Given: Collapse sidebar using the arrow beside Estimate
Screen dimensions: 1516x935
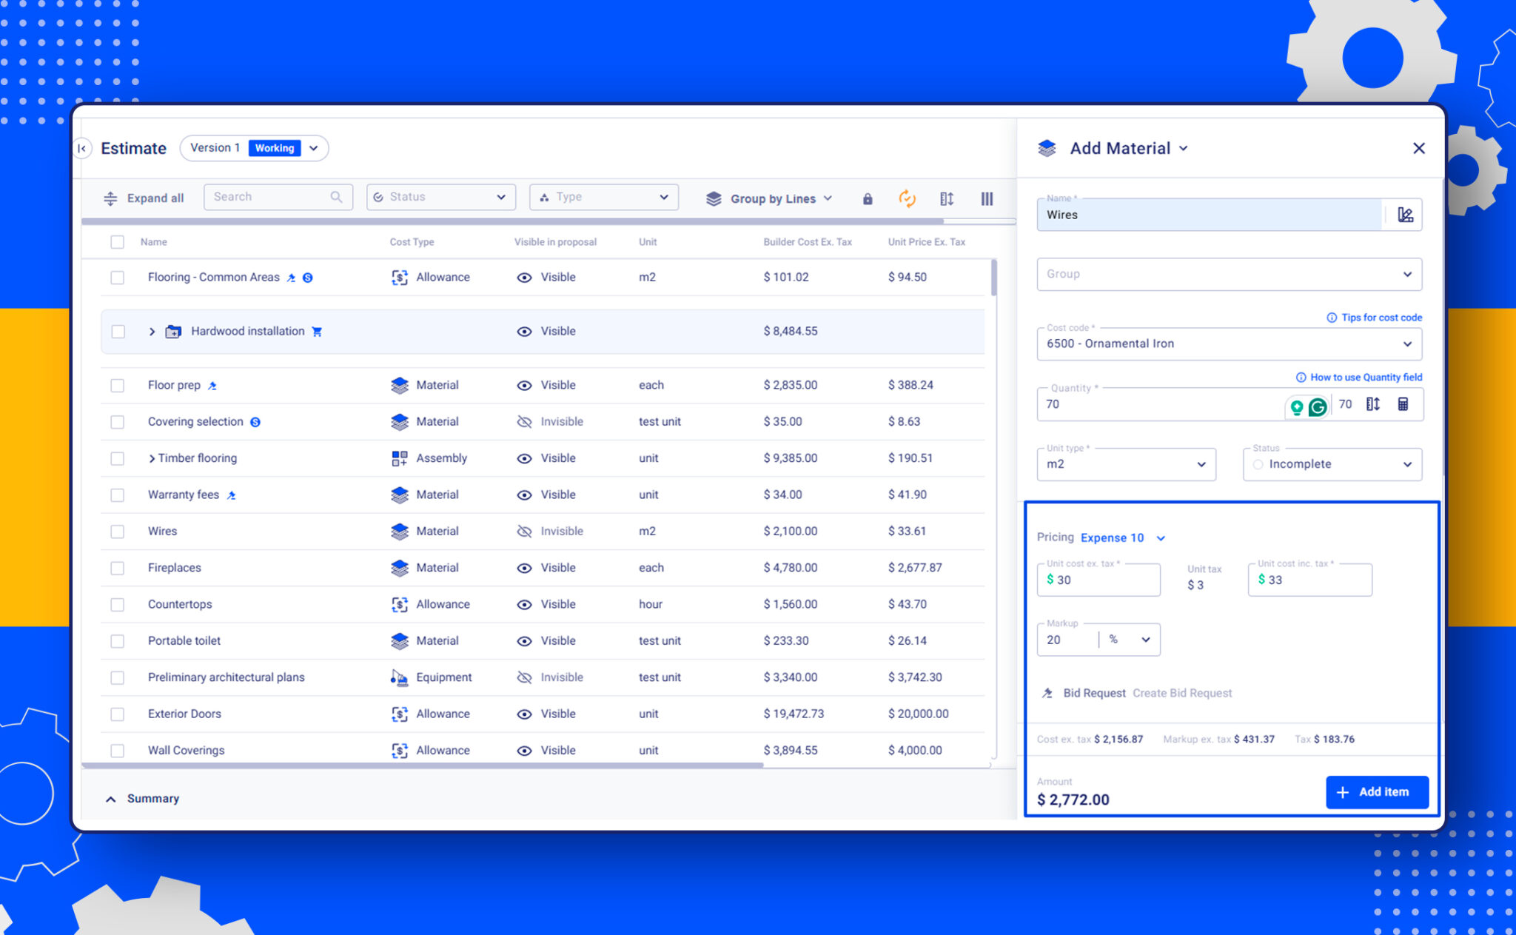Looking at the screenshot, I should [82, 148].
